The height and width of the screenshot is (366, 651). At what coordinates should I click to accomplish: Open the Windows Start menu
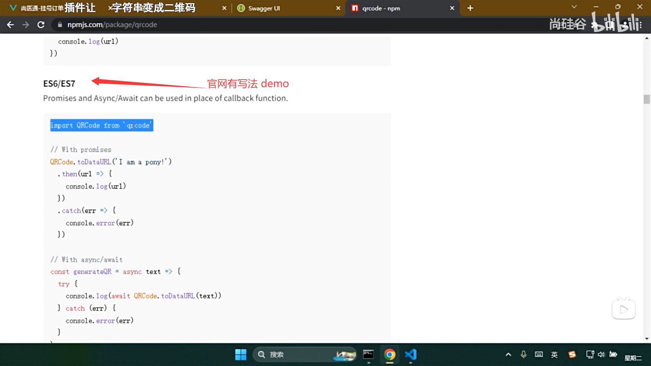241,354
